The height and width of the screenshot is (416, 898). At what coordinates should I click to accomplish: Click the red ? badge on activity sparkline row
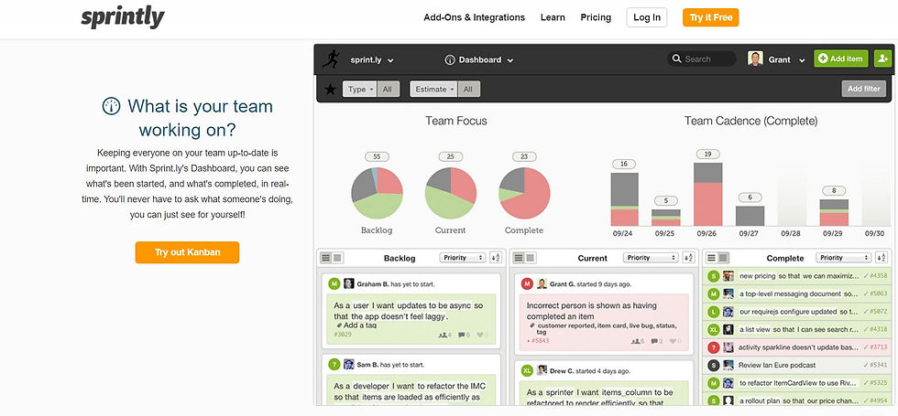click(713, 347)
